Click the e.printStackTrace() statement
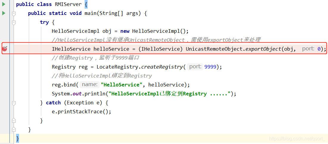This screenshot has height=144, width=328. (x=81, y=112)
